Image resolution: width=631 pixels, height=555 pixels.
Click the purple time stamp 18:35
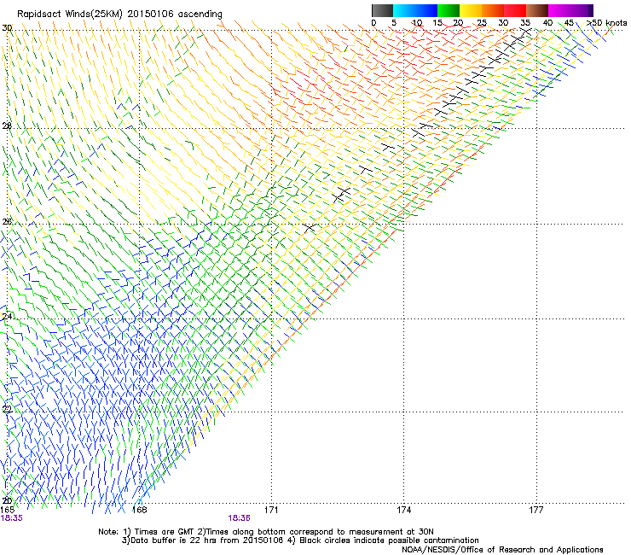click(11, 518)
